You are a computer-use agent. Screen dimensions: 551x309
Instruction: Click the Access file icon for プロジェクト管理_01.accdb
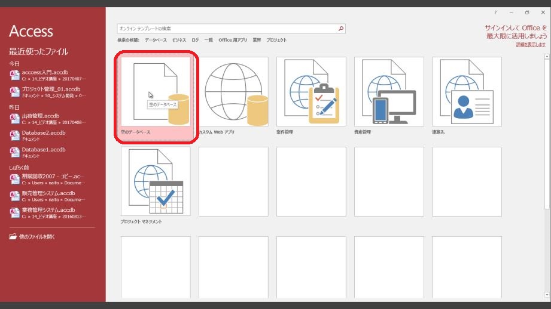point(14,92)
